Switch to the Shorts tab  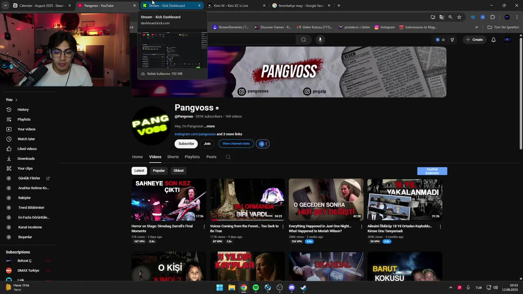point(173,157)
